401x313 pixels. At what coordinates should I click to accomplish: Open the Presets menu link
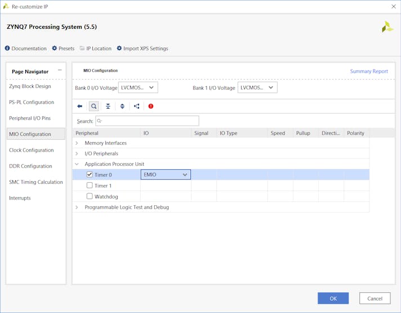66,49
